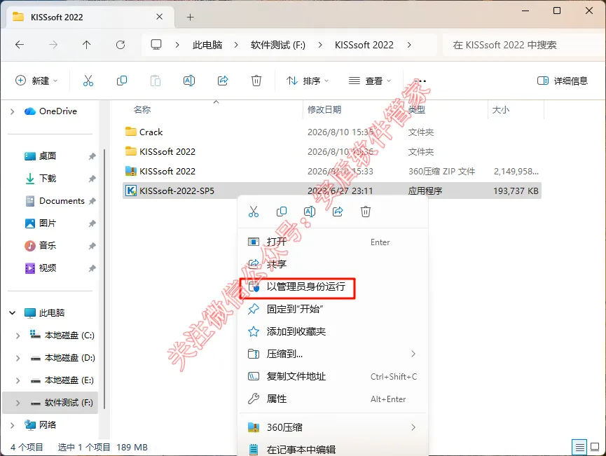Choose 以管理员身份运行 from context menu
Viewport: 606px width, 456px height.
333,286
